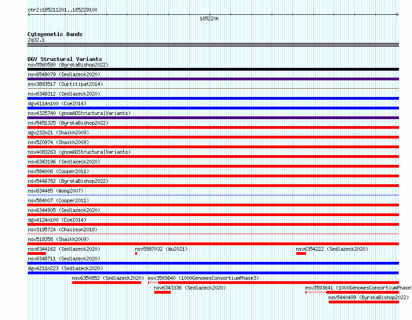Click the blue bar of dgv4211n223
The height and width of the screenshot is (320, 412).
coord(213,273)
